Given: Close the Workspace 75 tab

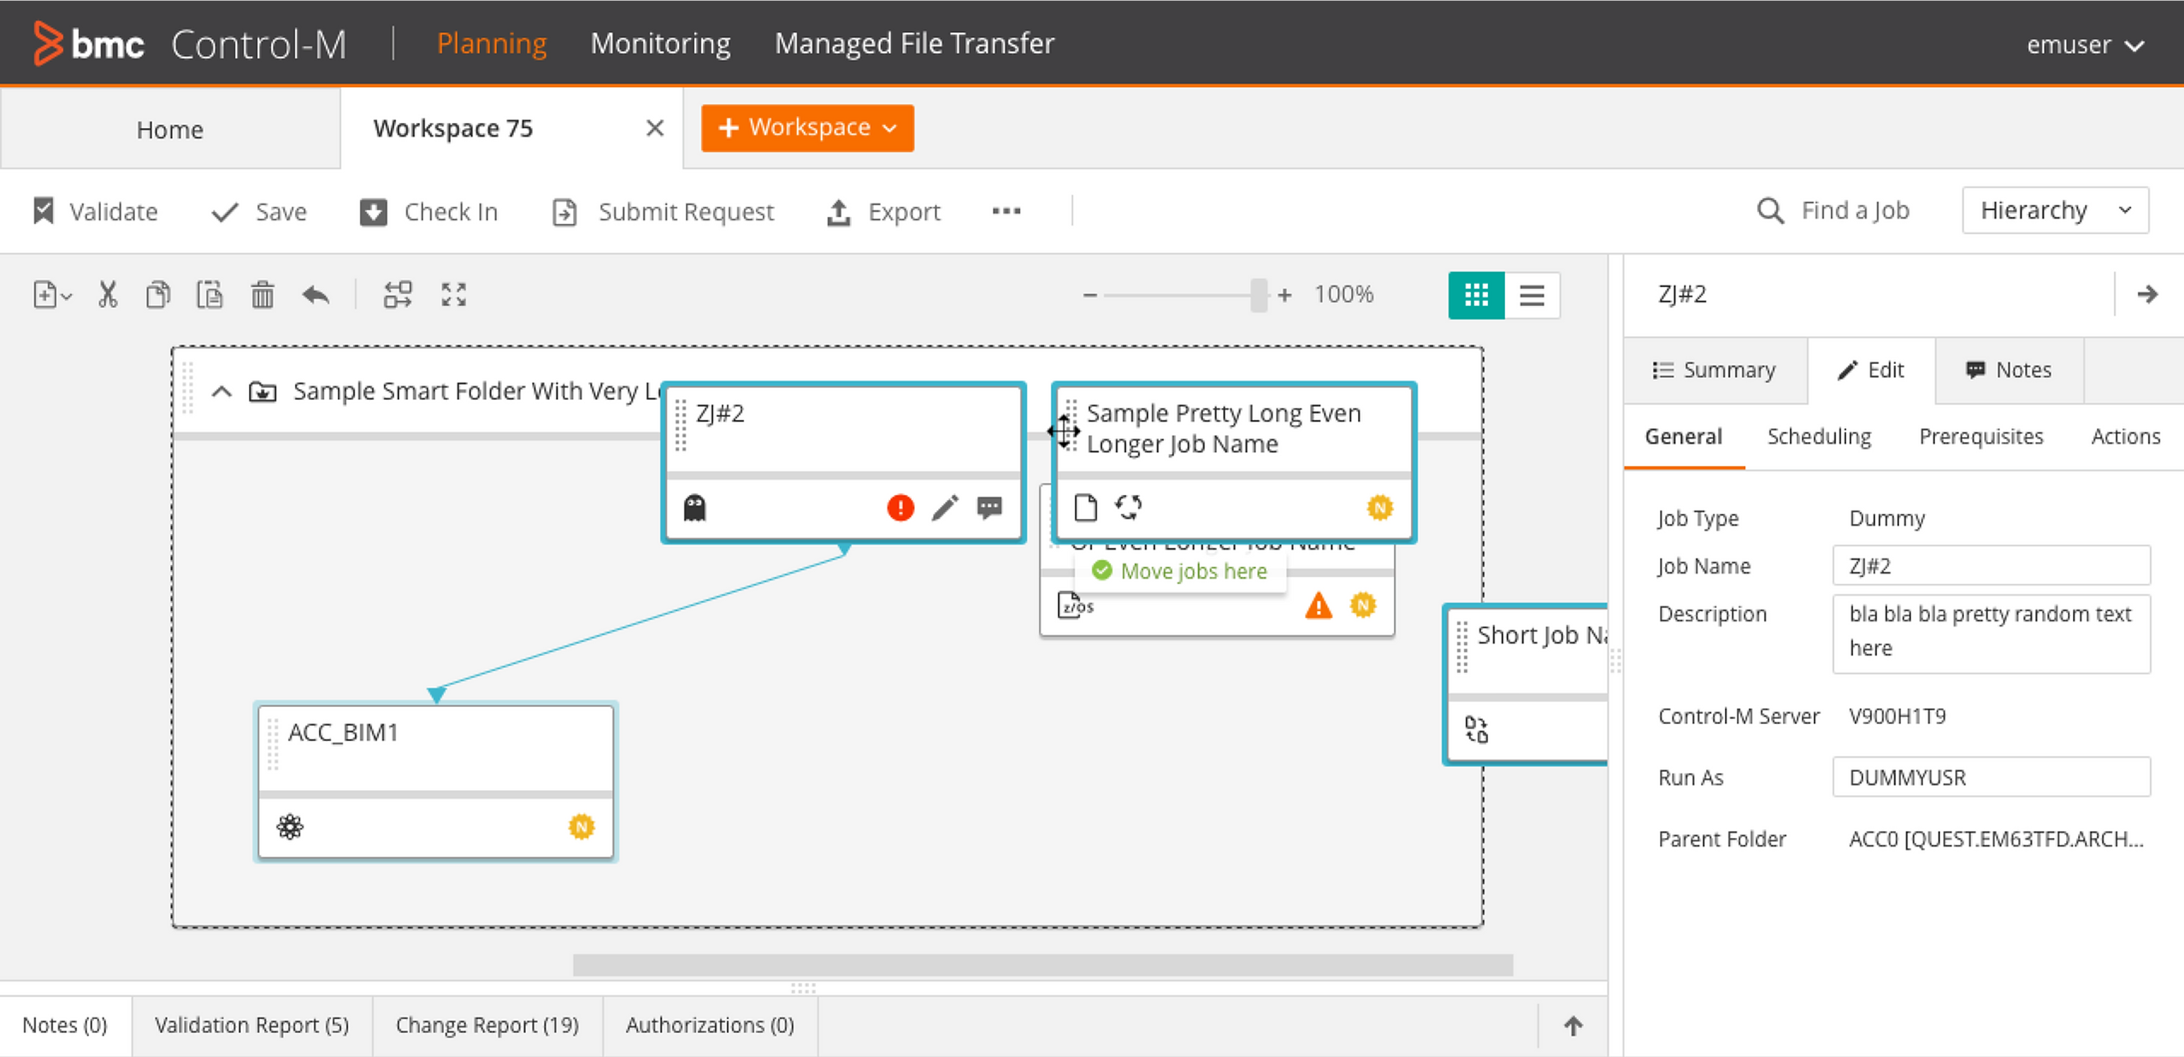Looking at the screenshot, I should (654, 128).
